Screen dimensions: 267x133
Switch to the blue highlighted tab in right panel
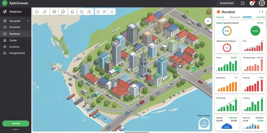pos(247,17)
